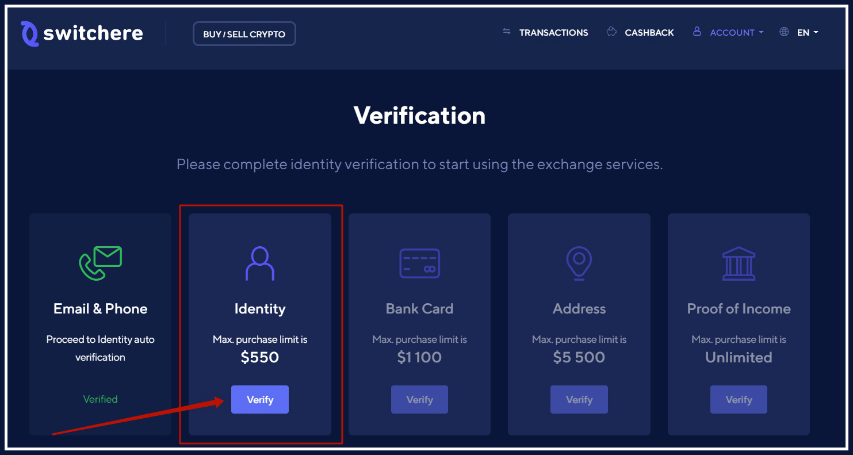Click the Address location pin icon
Image resolution: width=853 pixels, height=455 pixels.
[579, 263]
